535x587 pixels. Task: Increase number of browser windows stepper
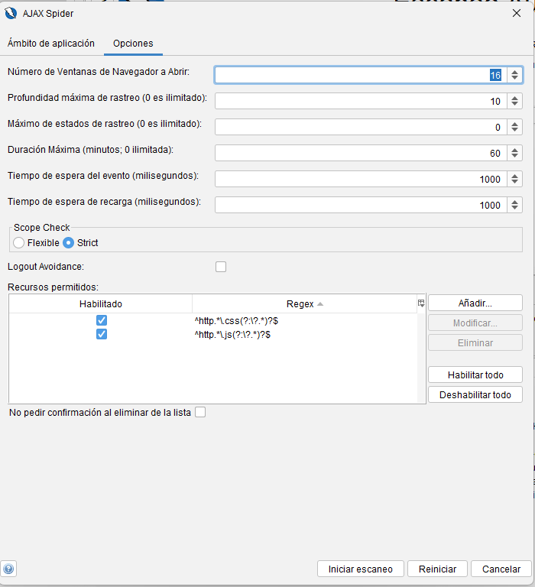(515, 71)
